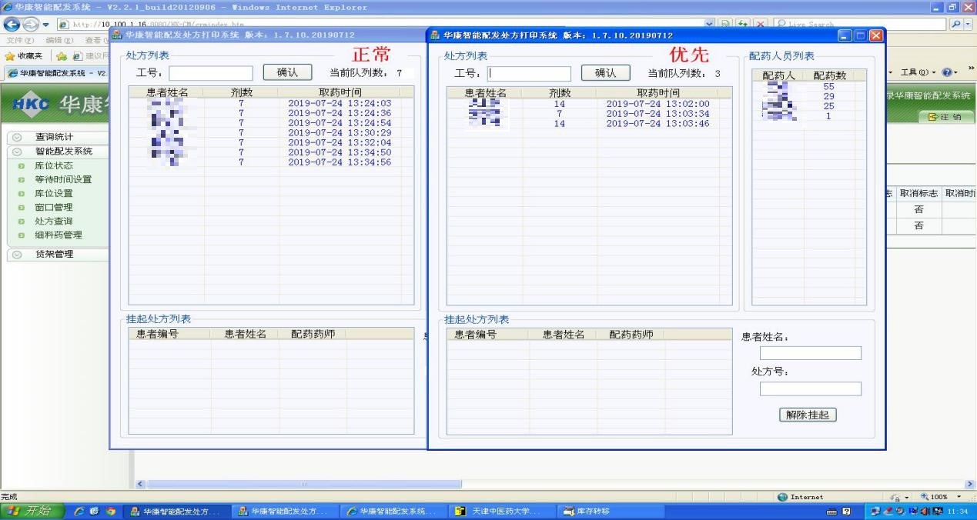Viewport: 977px width, 520px height.
Task: Click the 库位状态 sidebar item
Action: coord(54,165)
